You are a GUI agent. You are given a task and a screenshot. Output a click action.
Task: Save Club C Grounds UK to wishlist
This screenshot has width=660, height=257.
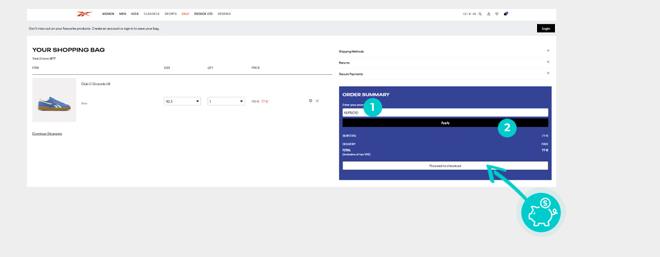(310, 101)
